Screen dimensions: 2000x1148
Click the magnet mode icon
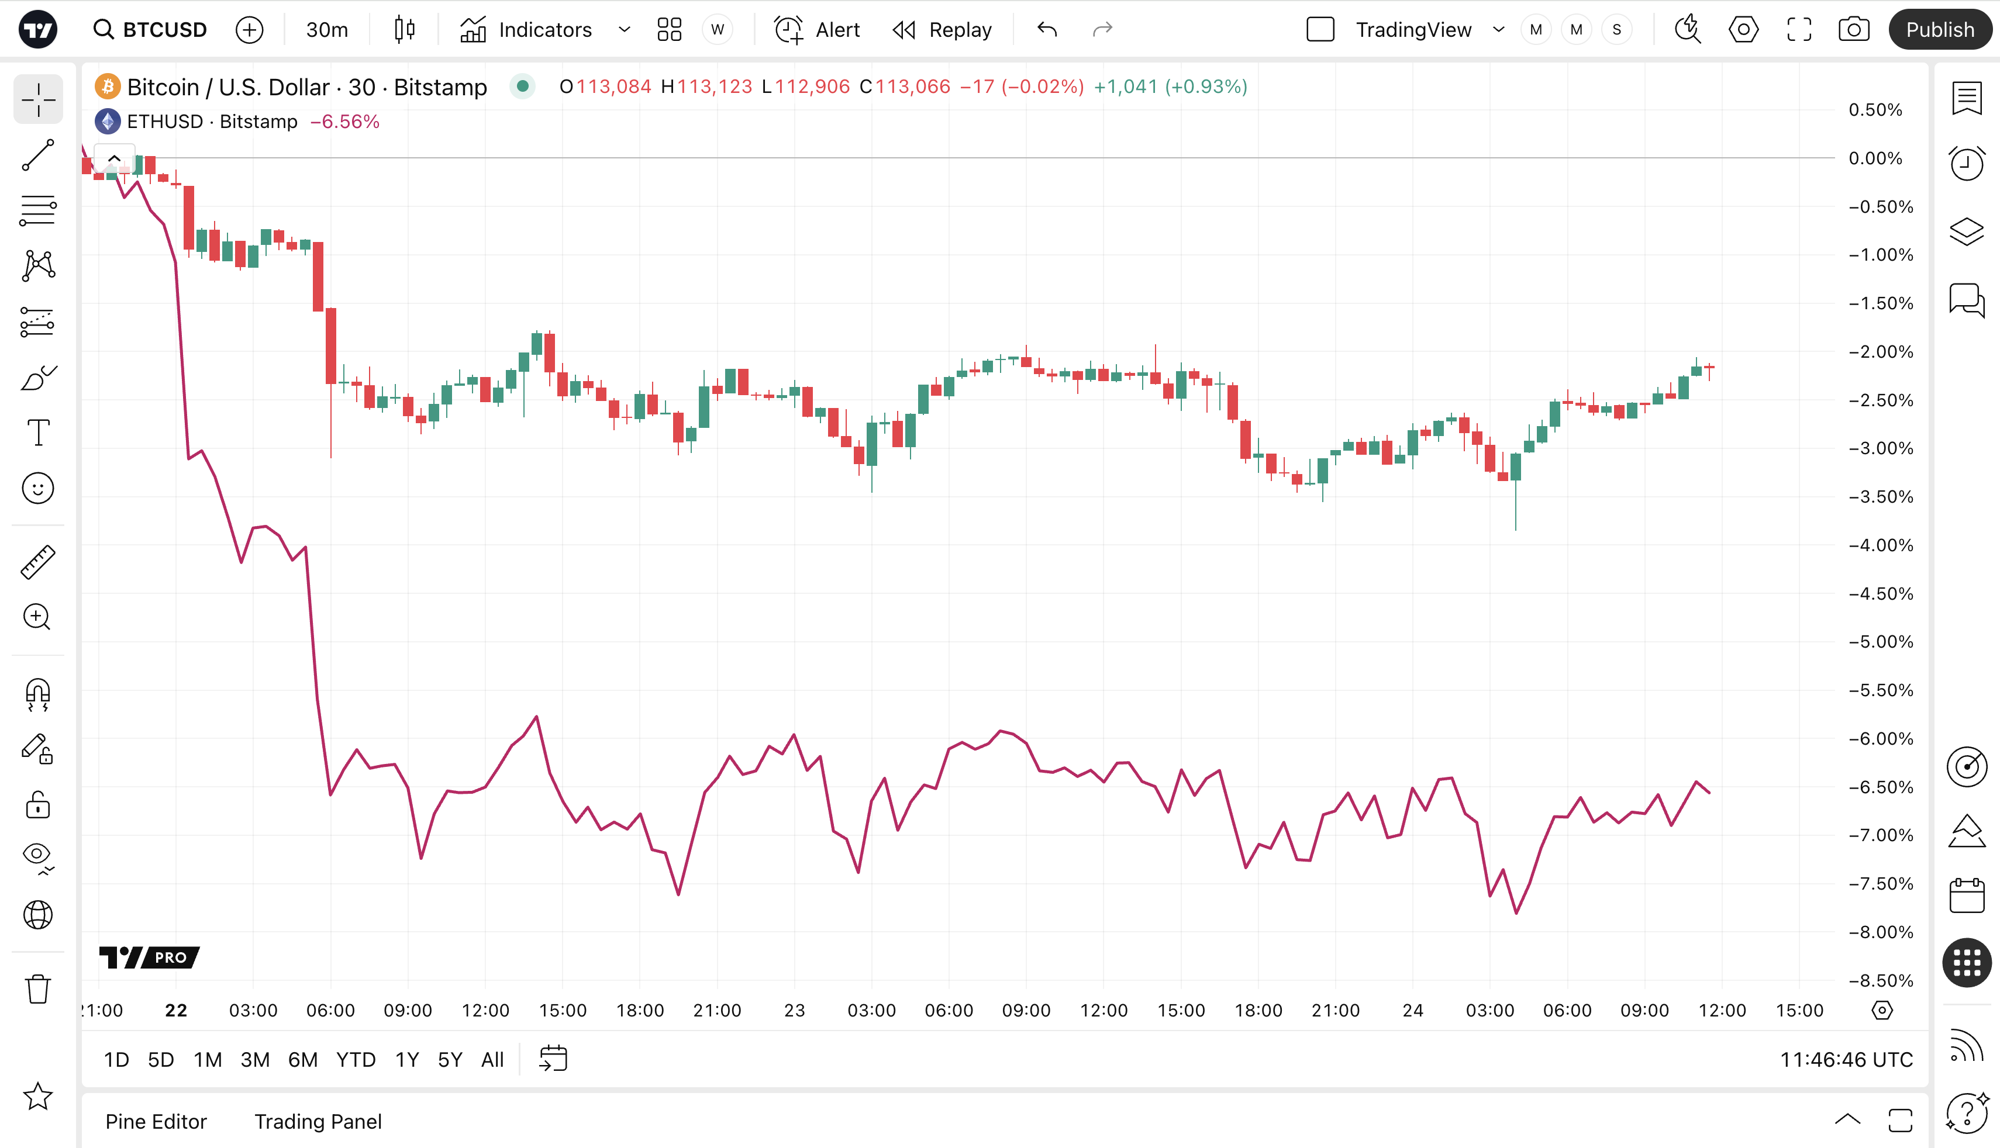[x=38, y=694]
